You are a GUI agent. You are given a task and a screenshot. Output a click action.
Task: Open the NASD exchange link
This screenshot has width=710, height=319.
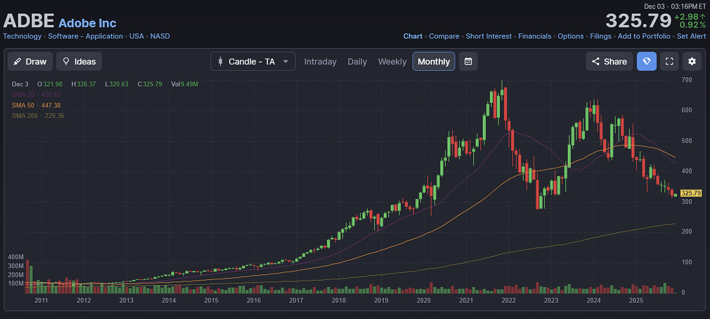pos(160,36)
